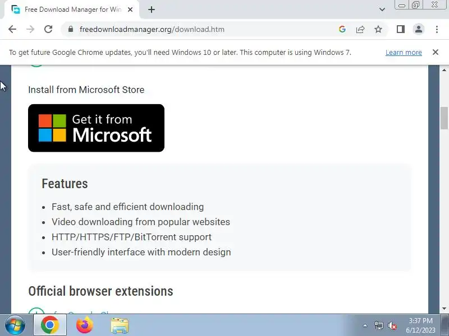Viewport: 449px width, 336px height.
Task: Bookmark this page with the star icon
Action: click(x=378, y=29)
